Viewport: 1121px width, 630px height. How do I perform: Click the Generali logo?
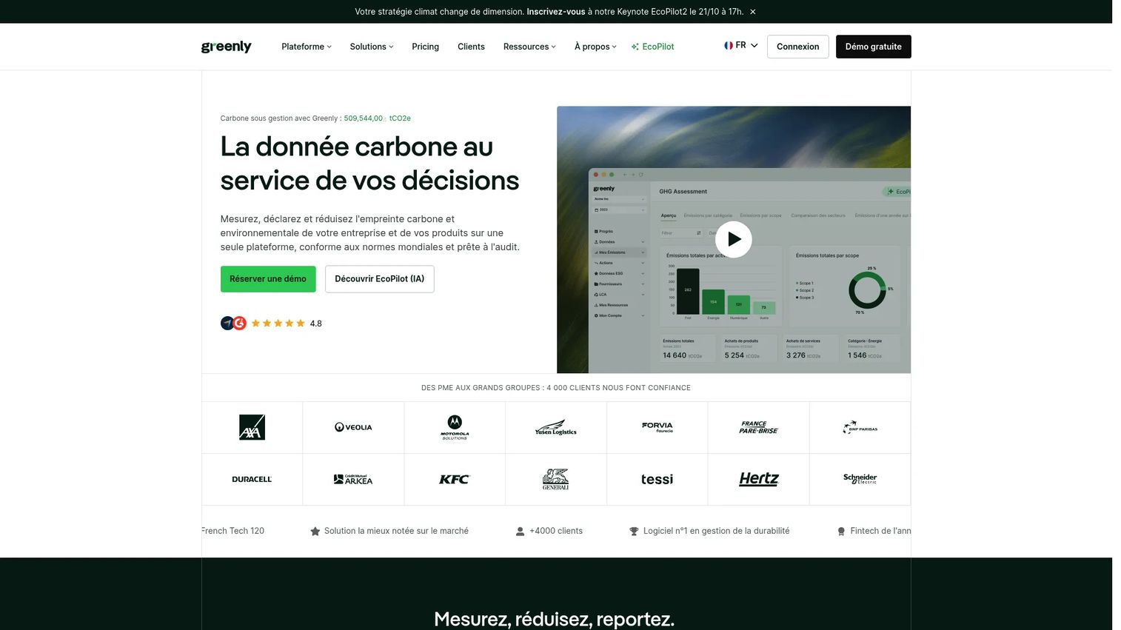[x=555, y=479]
